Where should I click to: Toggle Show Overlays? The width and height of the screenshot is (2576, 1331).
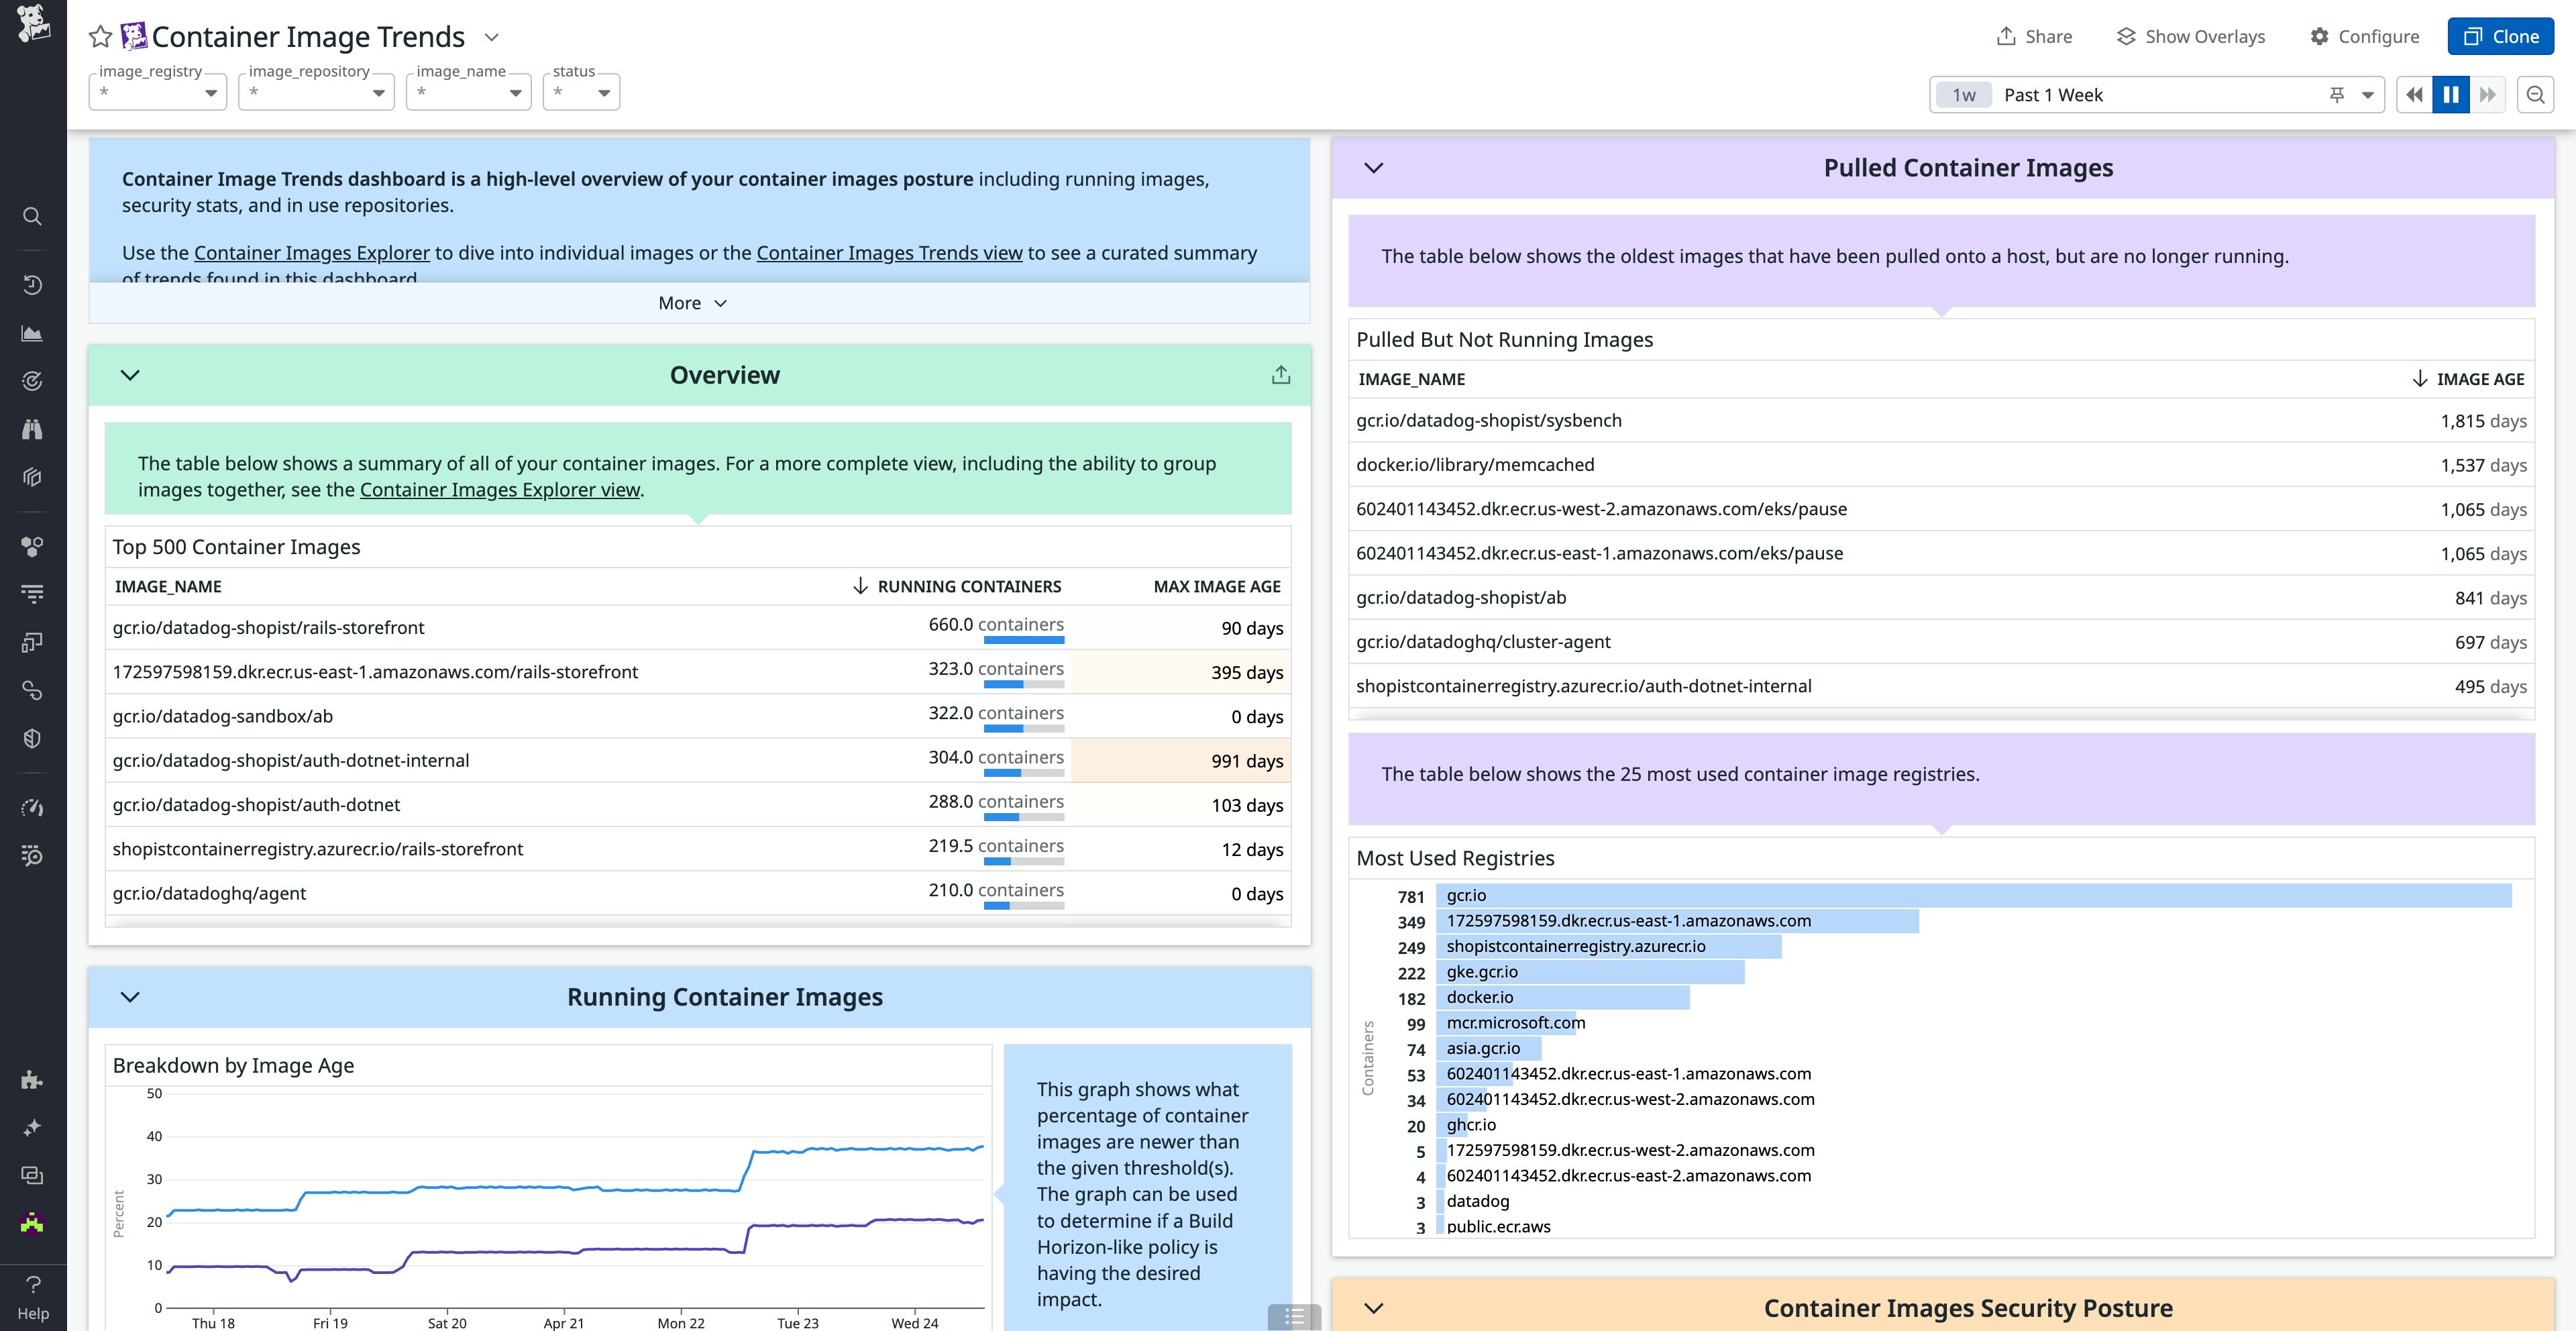click(2190, 37)
